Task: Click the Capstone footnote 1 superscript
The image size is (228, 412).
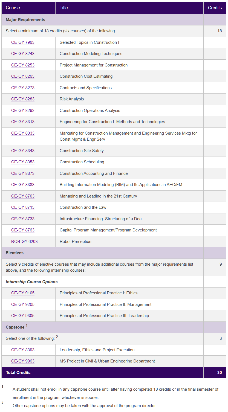Action: point(27,326)
